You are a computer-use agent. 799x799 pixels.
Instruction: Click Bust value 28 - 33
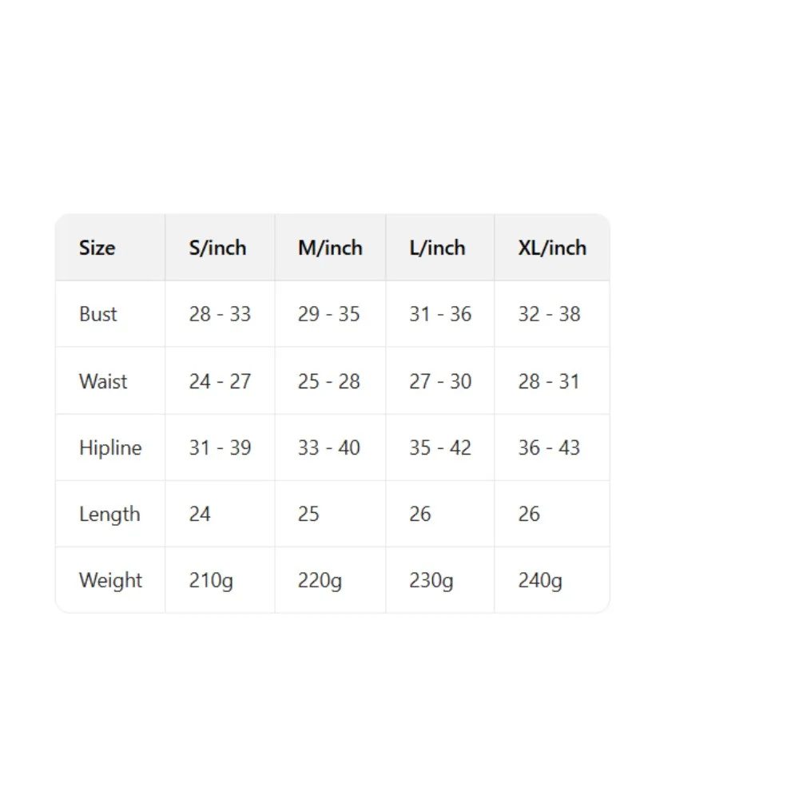coord(220,314)
